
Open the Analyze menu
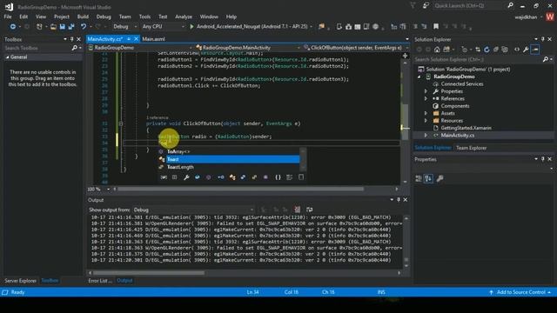coord(184,17)
